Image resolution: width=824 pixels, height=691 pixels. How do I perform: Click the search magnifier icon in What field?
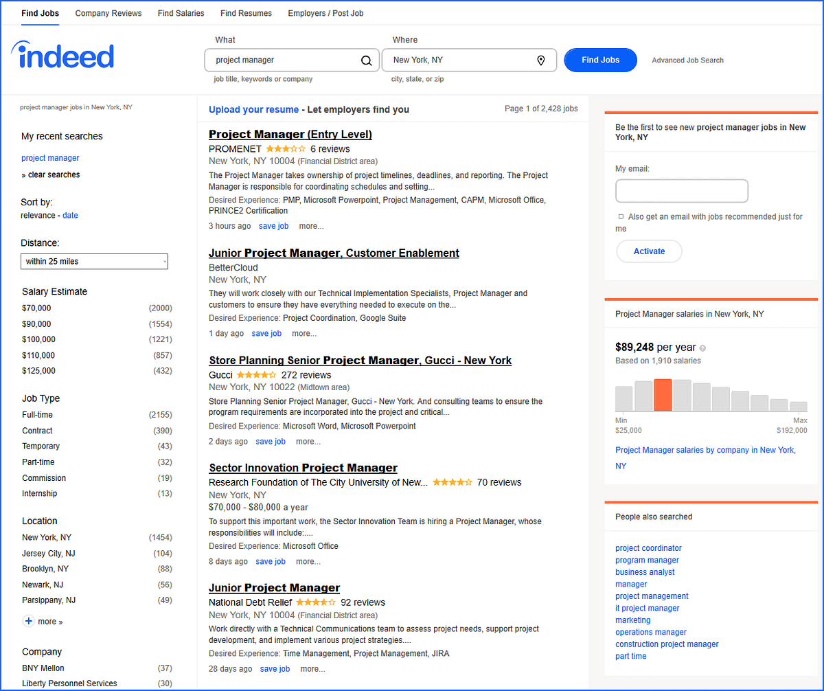[366, 60]
